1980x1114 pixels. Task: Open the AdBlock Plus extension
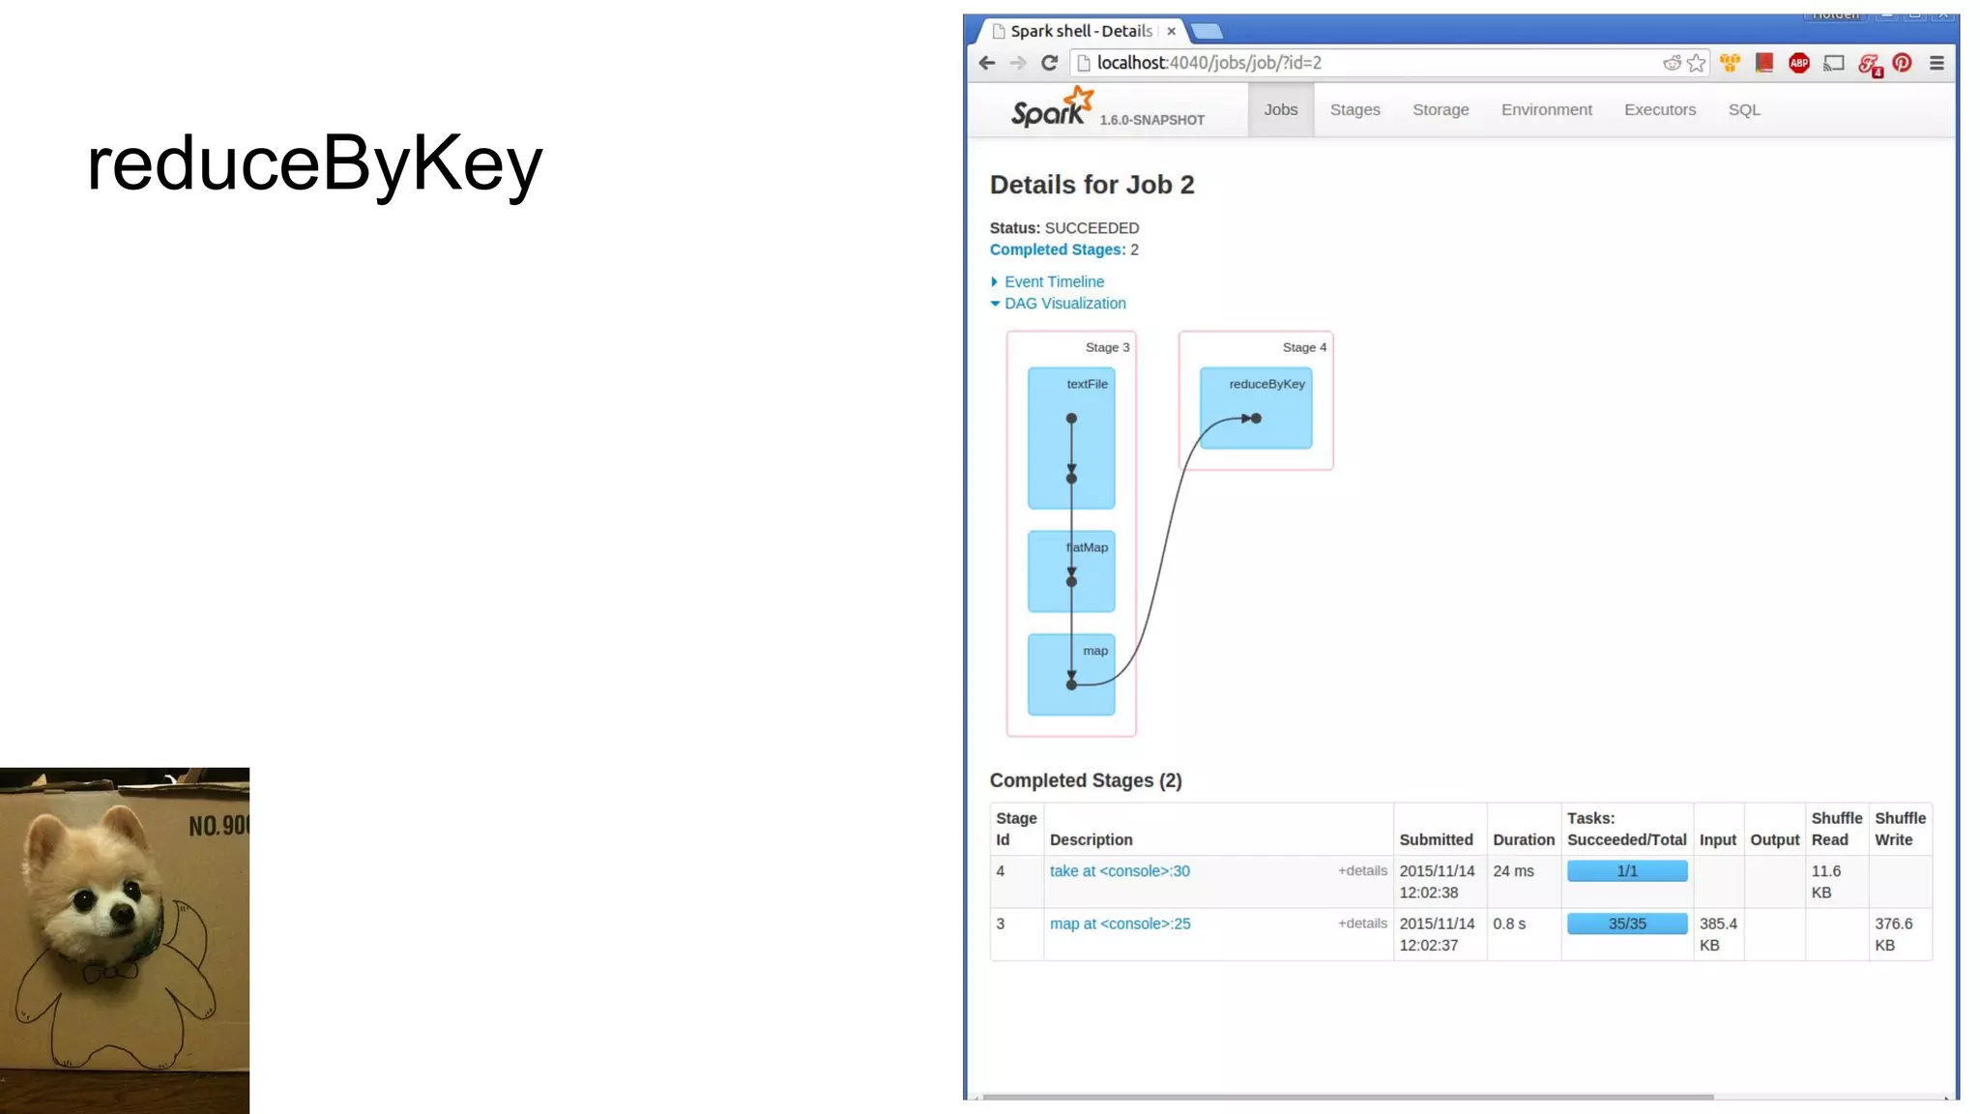pos(1798,63)
